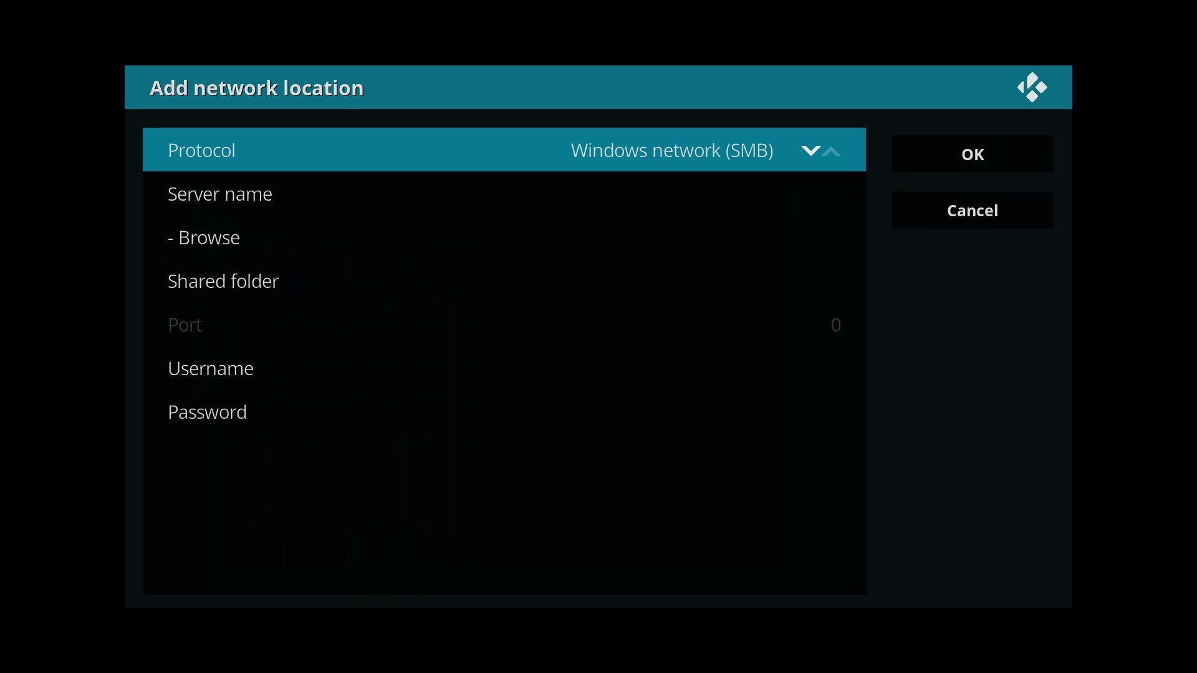Click the Username field

pyautogui.click(x=504, y=368)
